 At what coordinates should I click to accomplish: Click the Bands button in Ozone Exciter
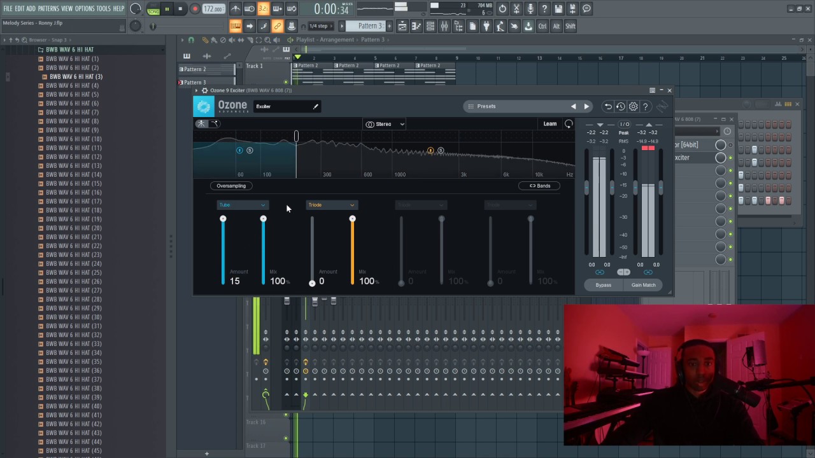(540, 186)
